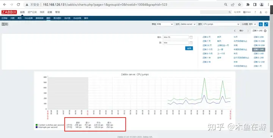The width and height of the screenshot is (273, 138).
Task: Shift time range back with left chevron
Action: (x=235, y=31)
